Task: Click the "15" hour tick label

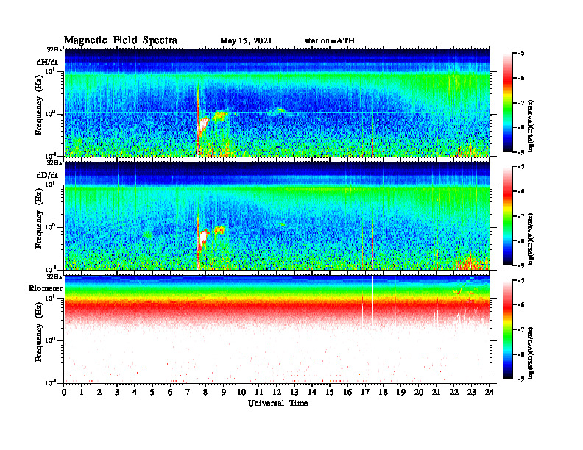Action: coord(330,392)
